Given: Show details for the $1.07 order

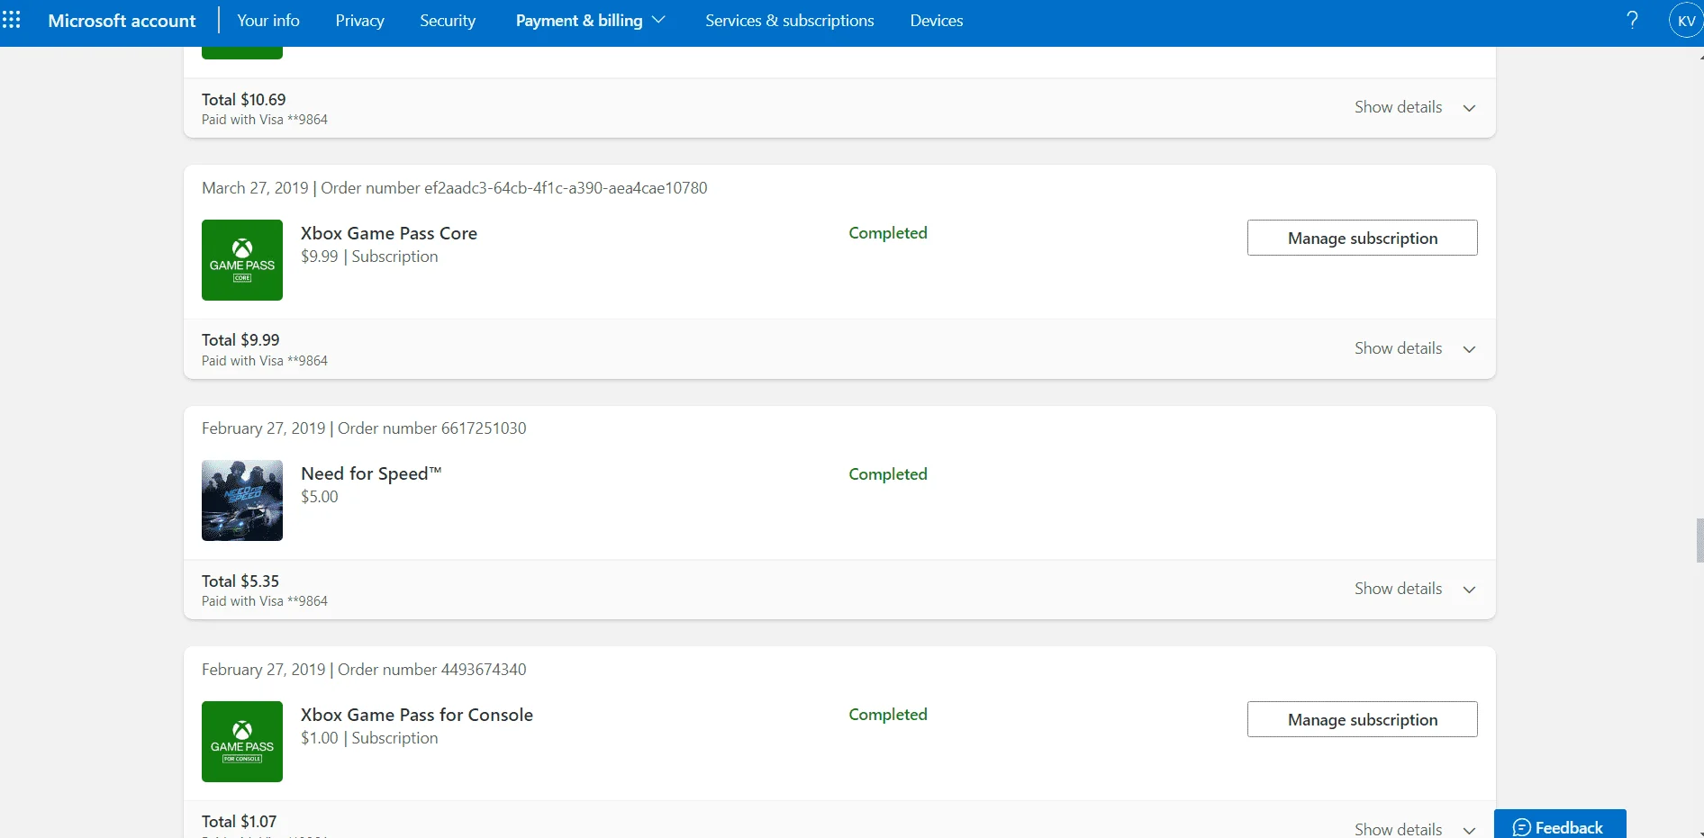Looking at the screenshot, I should coord(1415,828).
